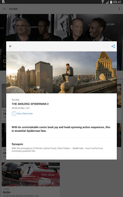Tap the RUSH movie title below the thumbnail
This screenshot has height=197, width=123.
[7, 192]
